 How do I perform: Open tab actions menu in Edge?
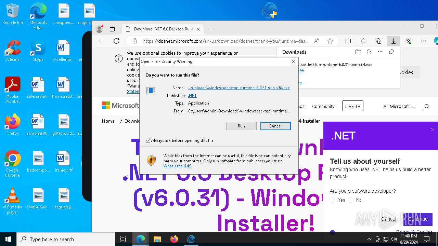pos(112,29)
